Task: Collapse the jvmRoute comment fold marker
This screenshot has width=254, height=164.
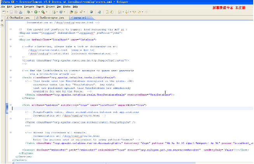Action: pyautogui.click(x=11, y=29)
